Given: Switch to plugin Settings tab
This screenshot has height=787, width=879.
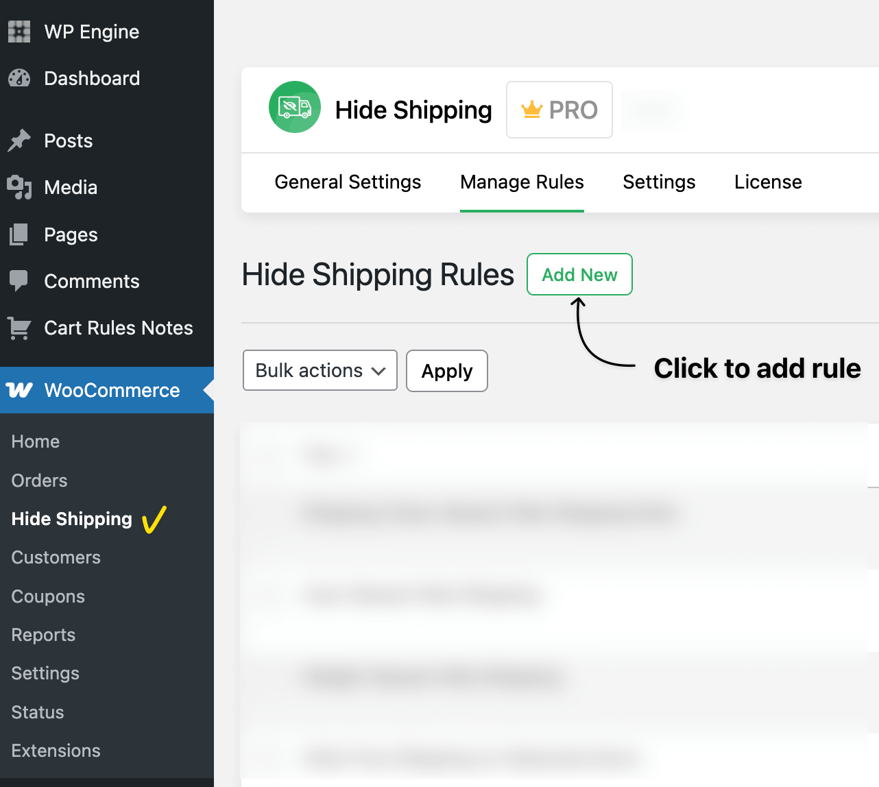Looking at the screenshot, I should tap(659, 182).
